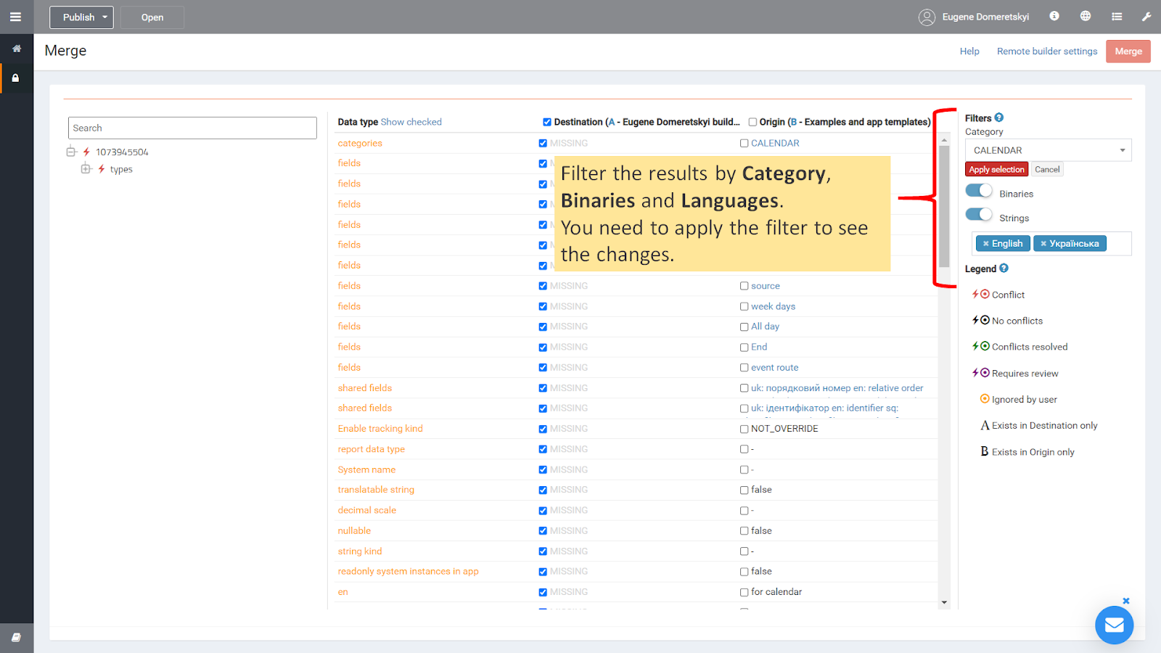Click the info icon in header
Screen dimensions: 1161x653
click(x=1054, y=16)
